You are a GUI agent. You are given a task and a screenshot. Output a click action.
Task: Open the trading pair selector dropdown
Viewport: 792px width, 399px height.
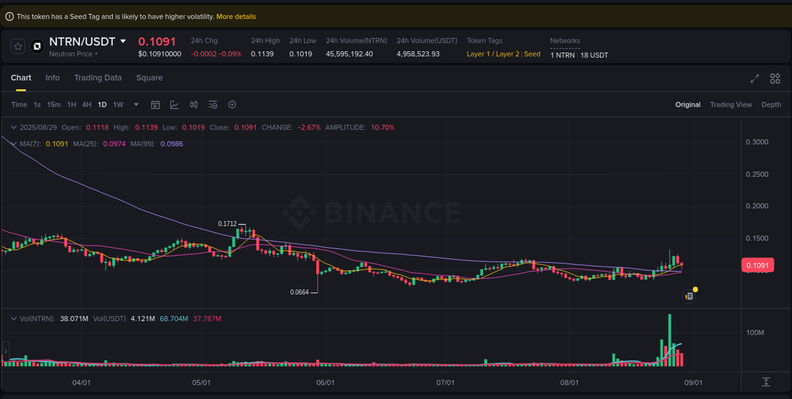pyautogui.click(x=122, y=41)
